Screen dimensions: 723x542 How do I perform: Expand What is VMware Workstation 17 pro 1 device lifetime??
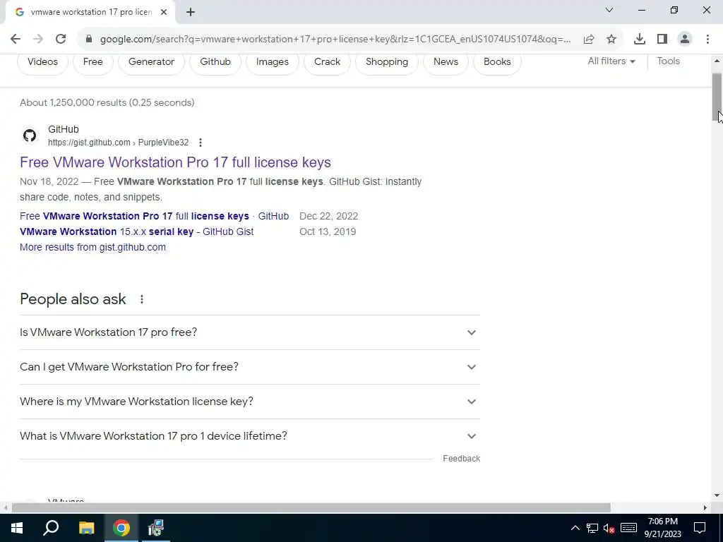coord(249,436)
